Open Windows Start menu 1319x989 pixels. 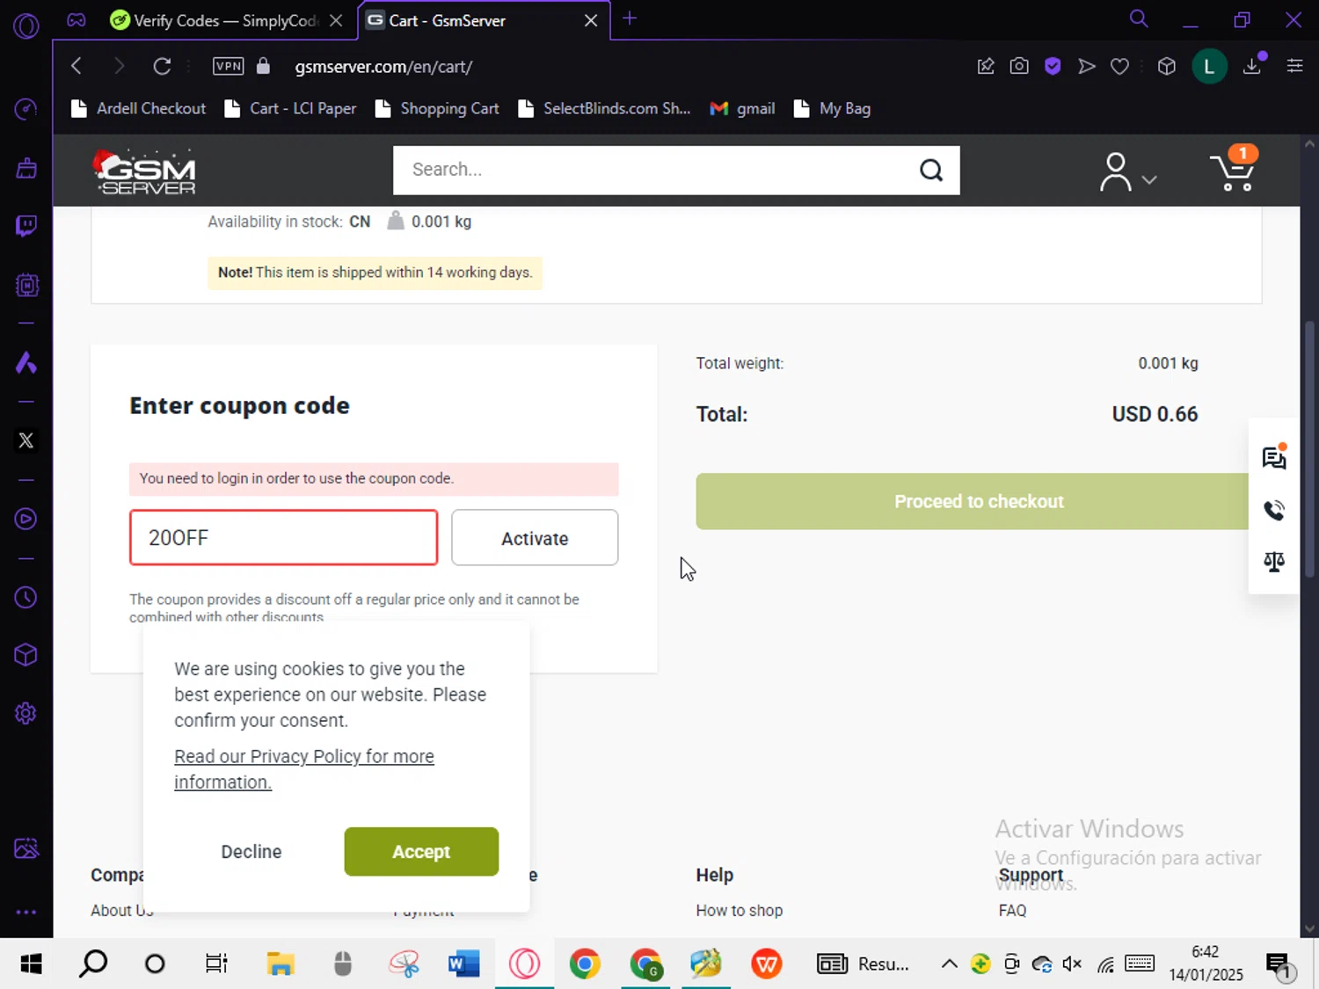(31, 964)
